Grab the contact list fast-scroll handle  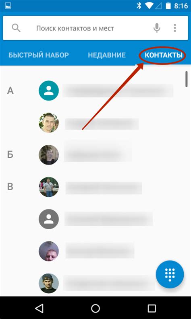pyautogui.click(x=186, y=79)
